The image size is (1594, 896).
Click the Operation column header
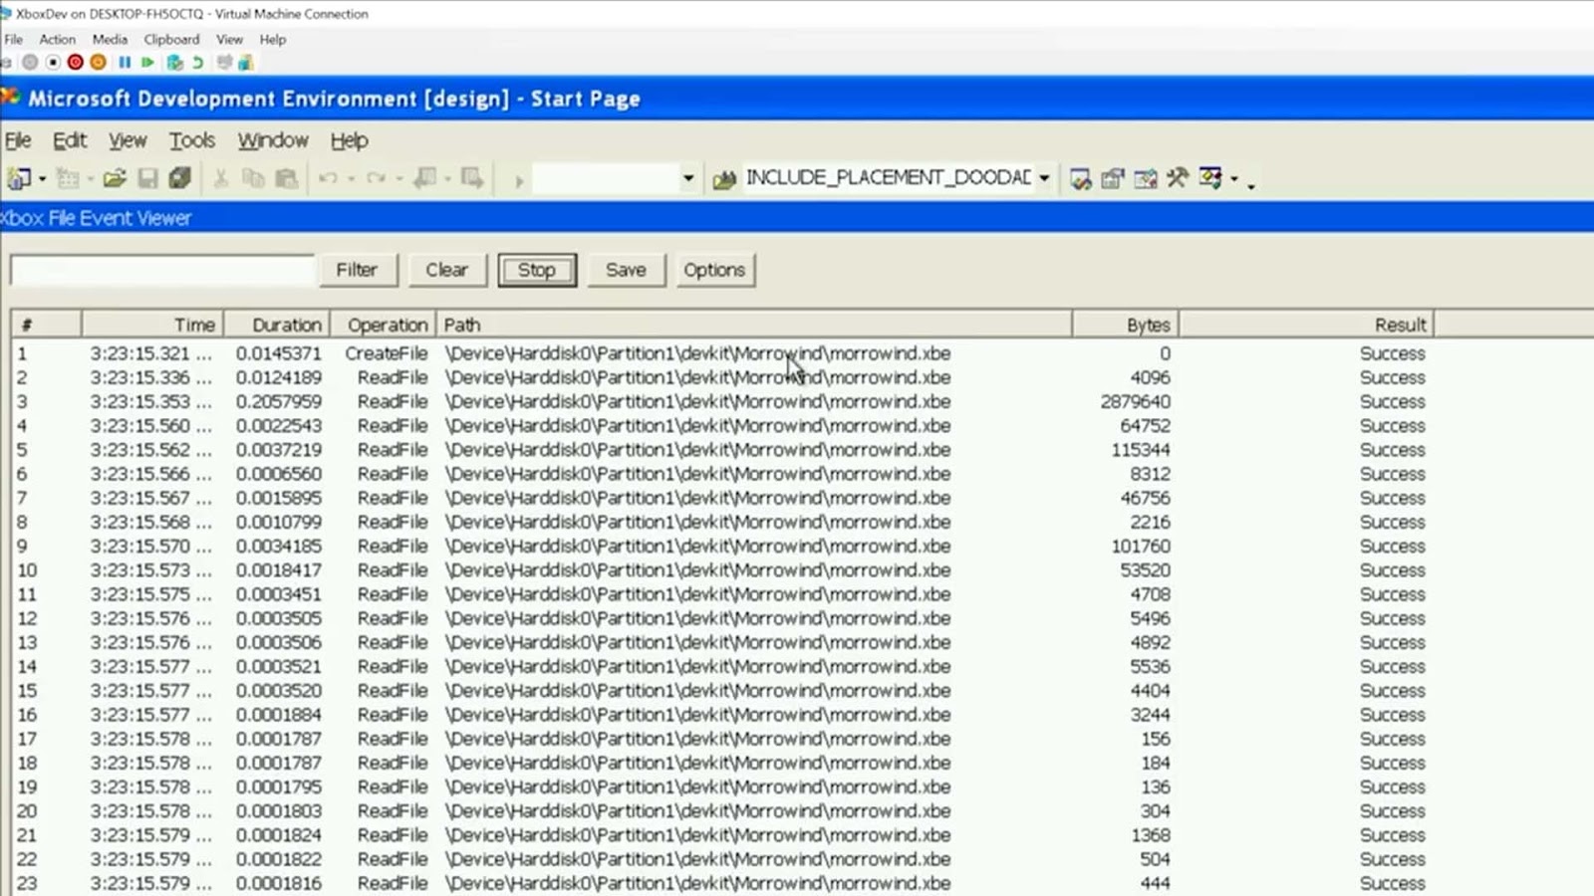(383, 325)
